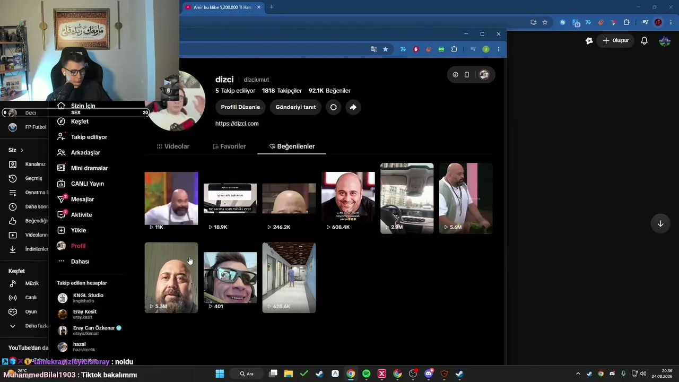Open Extensions puzzle icon in back Chrome window
Viewport: 679px width, 382px height.
coord(626,22)
